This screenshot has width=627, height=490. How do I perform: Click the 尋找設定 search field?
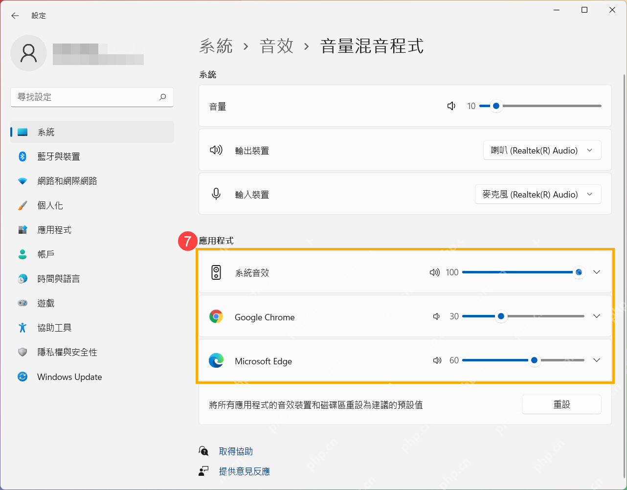(x=92, y=97)
